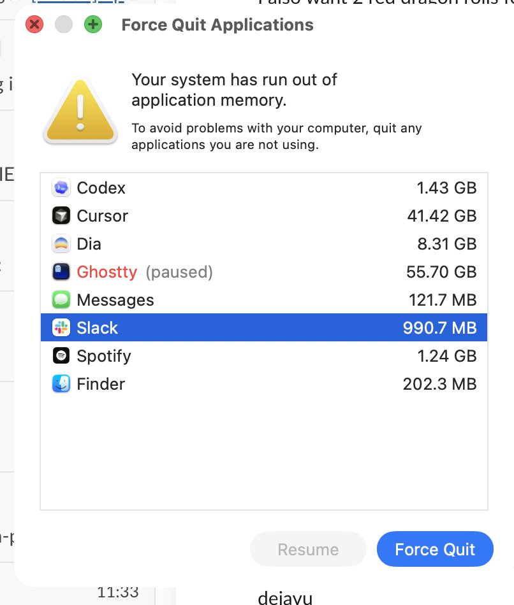Click the greyed-out minimize button
The image size is (514, 605).
(x=64, y=25)
